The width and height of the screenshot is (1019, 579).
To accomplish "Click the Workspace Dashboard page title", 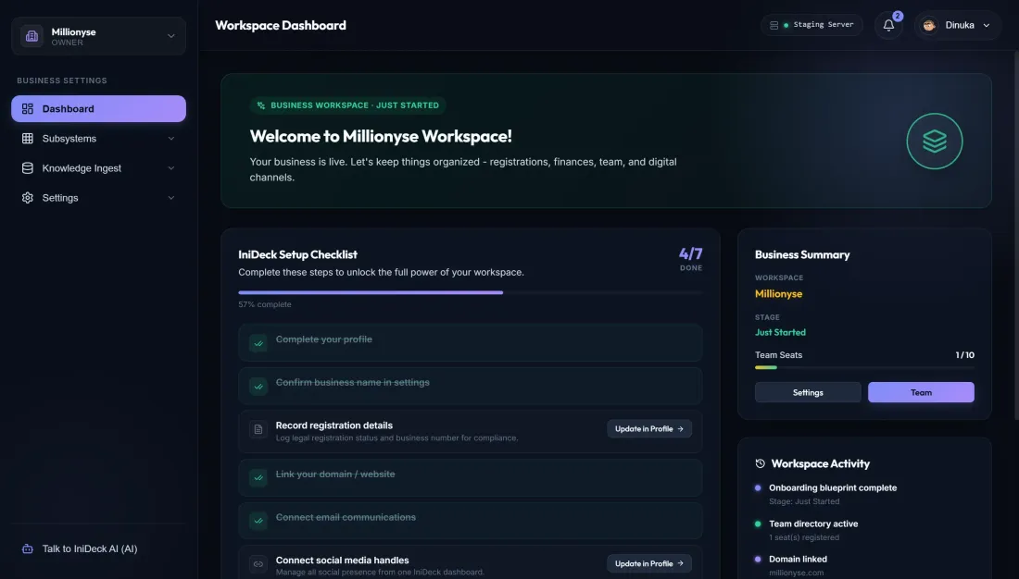I will (281, 25).
